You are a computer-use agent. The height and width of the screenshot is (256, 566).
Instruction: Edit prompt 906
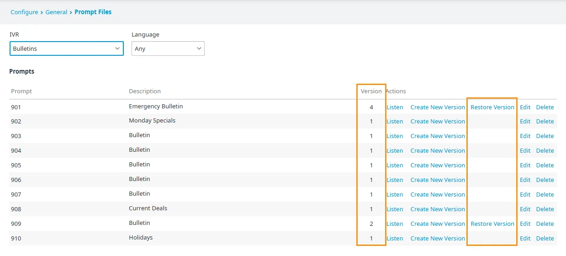pyautogui.click(x=525, y=180)
